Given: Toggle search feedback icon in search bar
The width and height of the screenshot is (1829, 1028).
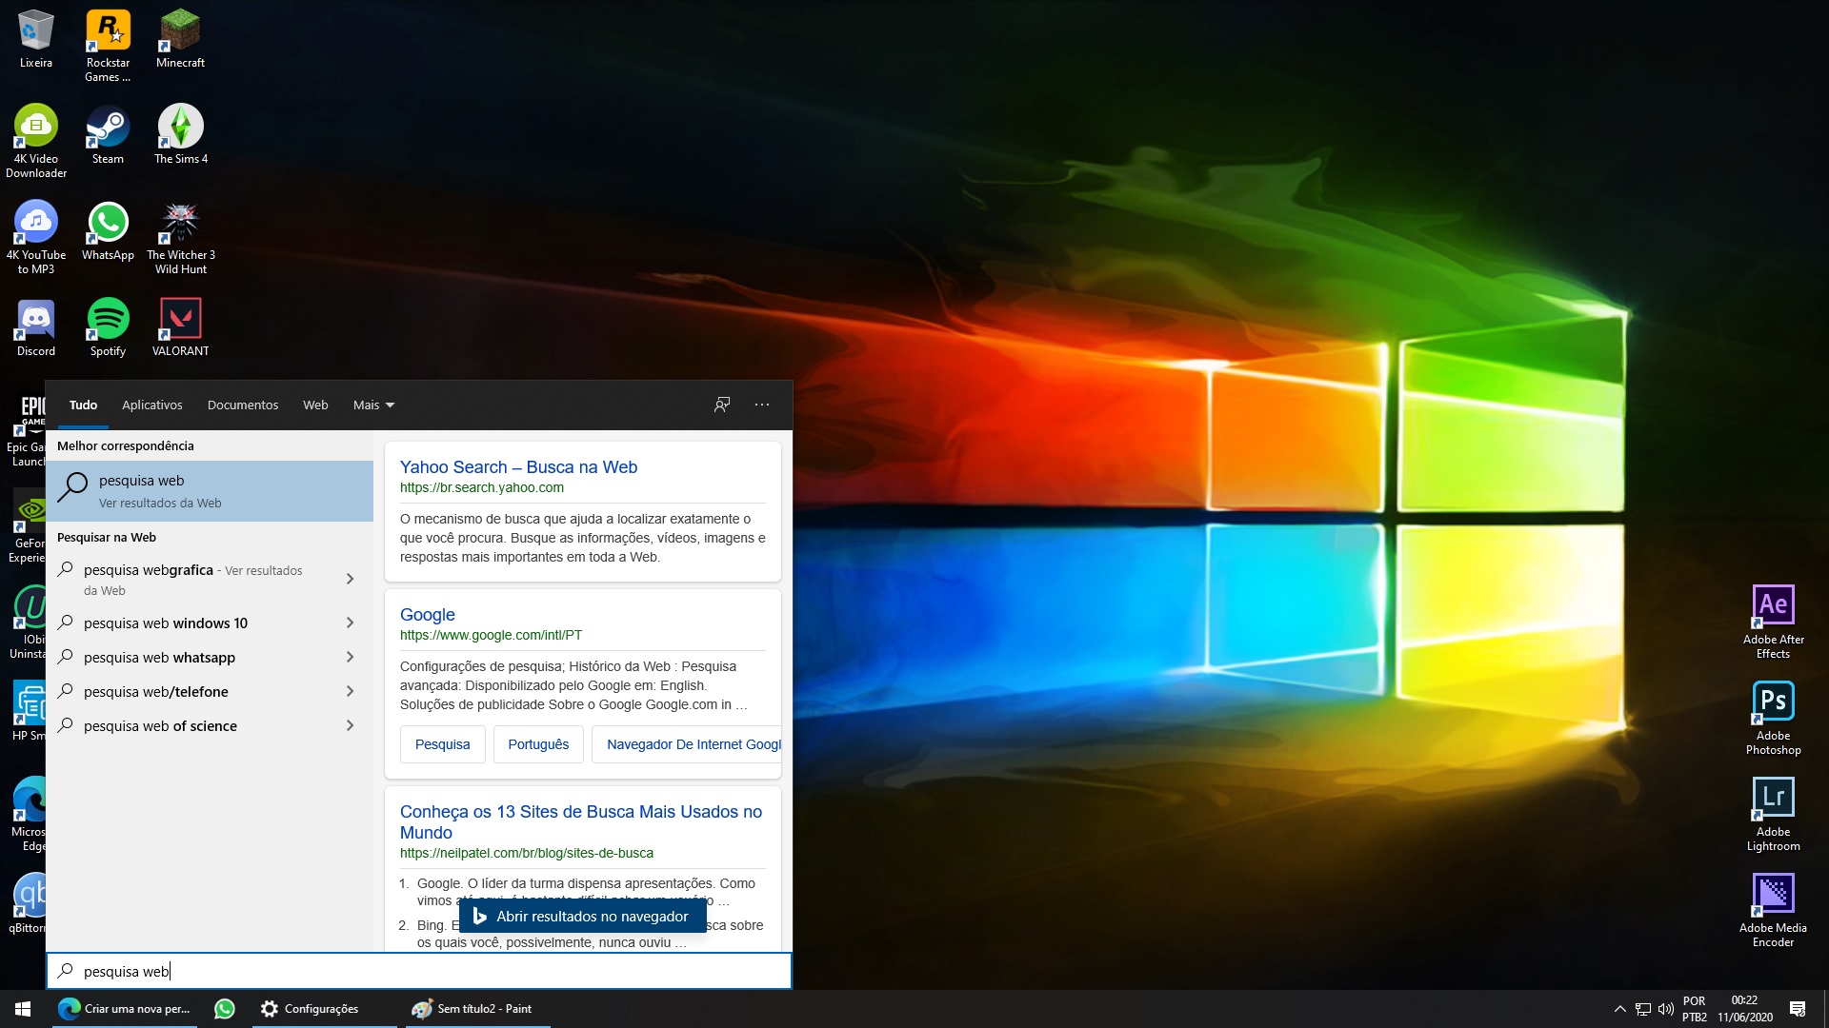Looking at the screenshot, I should tap(722, 405).
